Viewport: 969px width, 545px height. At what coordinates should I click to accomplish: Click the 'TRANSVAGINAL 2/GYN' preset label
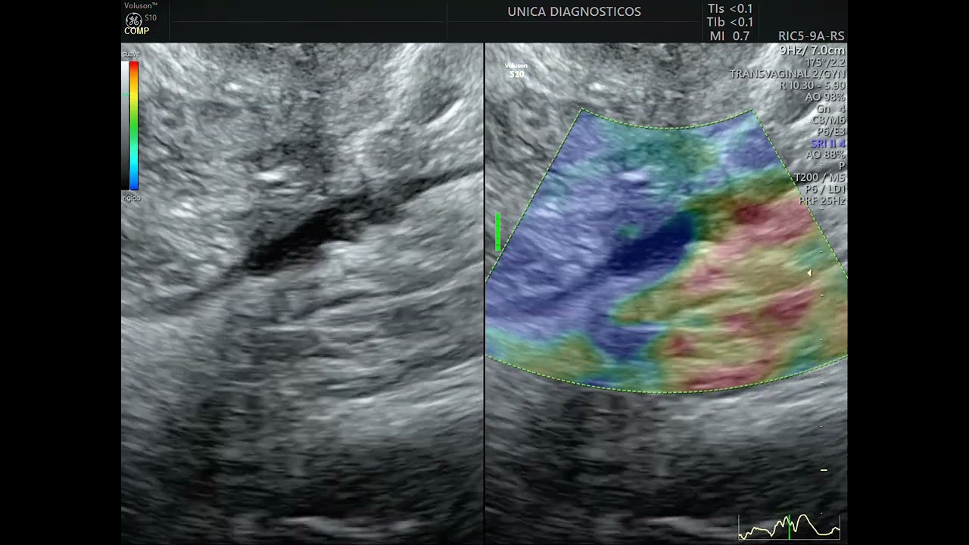click(787, 74)
